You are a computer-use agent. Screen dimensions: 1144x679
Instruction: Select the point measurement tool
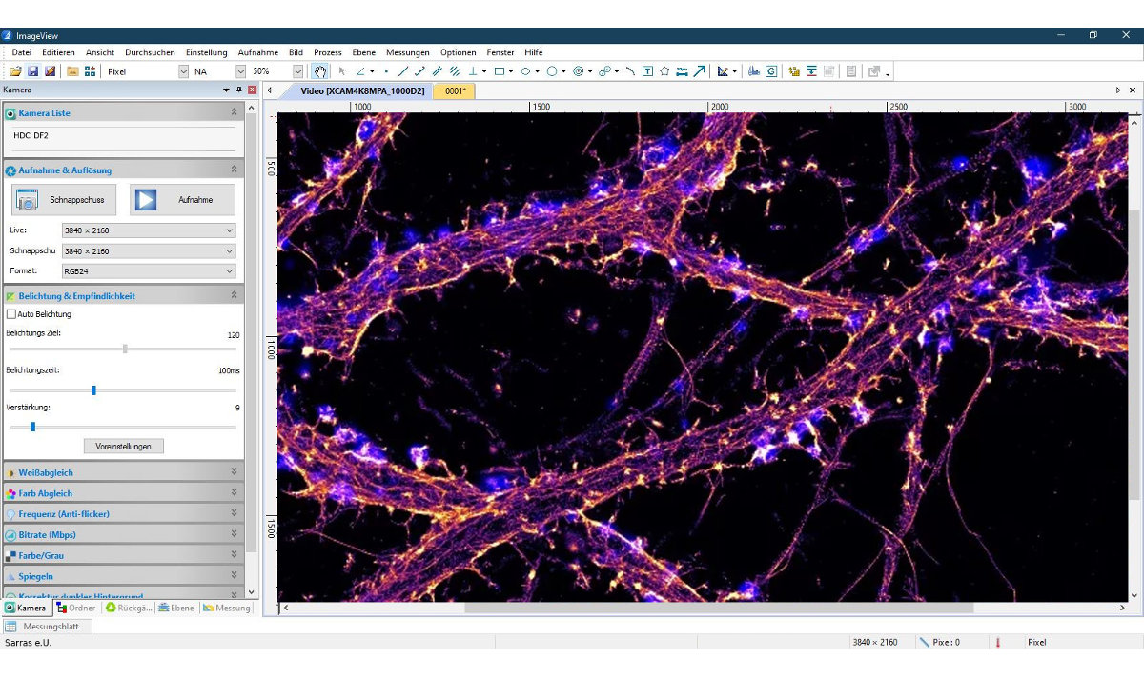(x=386, y=70)
